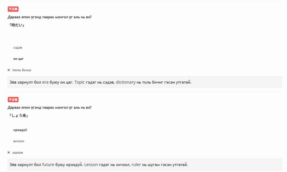Select the answer option сэдэв

[x=17, y=48]
